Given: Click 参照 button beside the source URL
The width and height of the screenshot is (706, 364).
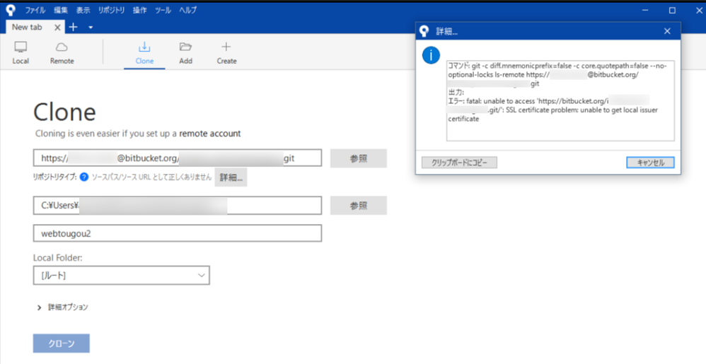Looking at the screenshot, I should 359,158.
